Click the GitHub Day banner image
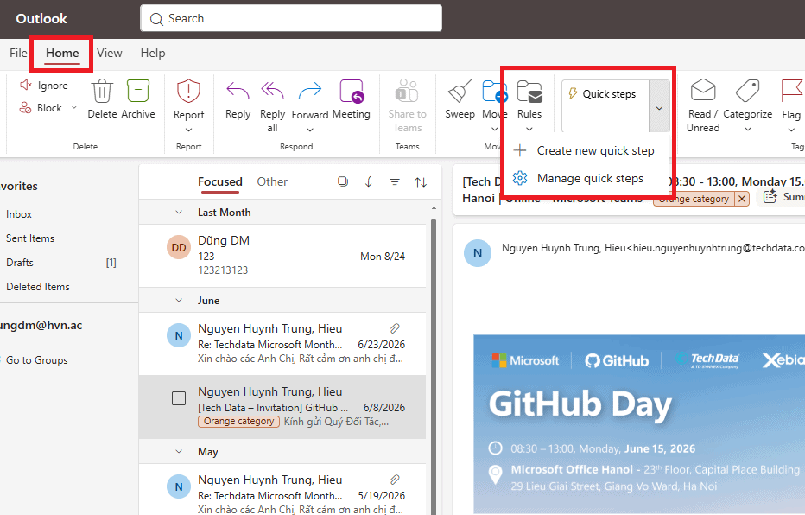The width and height of the screenshot is (805, 515). [639, 424]
